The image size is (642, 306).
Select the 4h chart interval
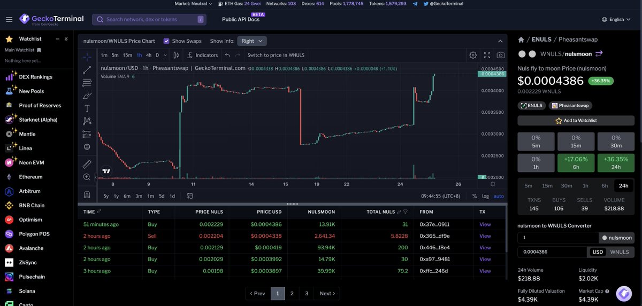149,55
